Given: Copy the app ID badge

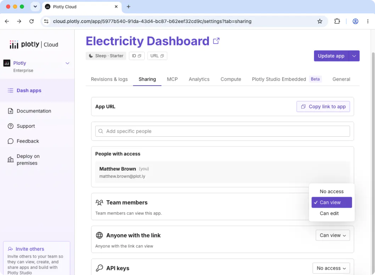Looking at the screenshot, I should click(136, 56).
